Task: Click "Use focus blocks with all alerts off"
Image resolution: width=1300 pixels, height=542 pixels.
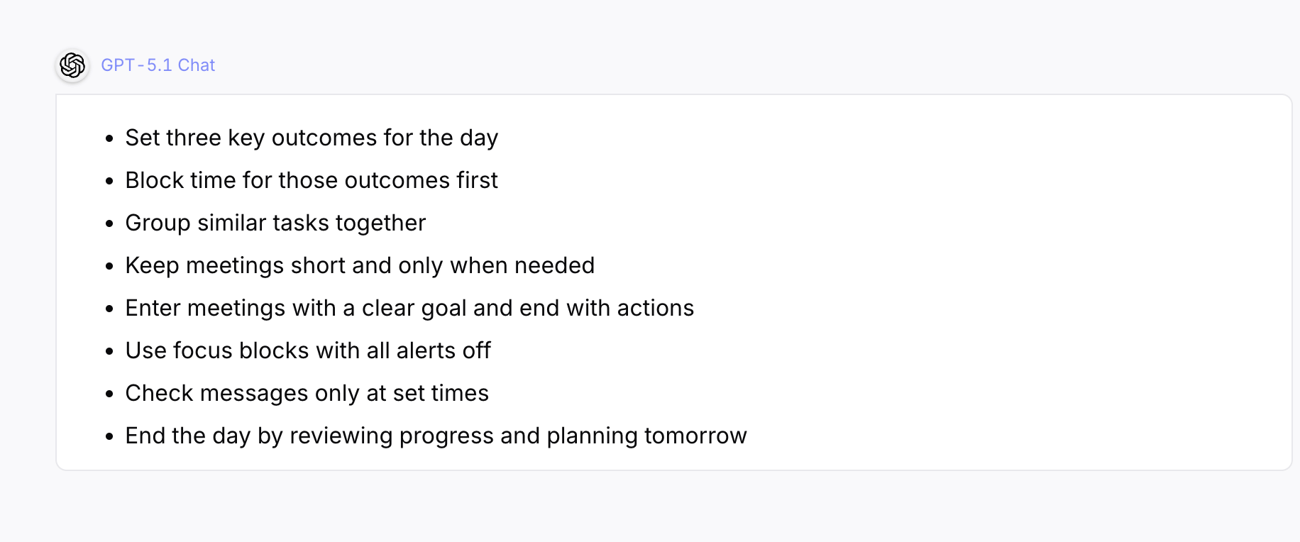Action: [308, 350]
